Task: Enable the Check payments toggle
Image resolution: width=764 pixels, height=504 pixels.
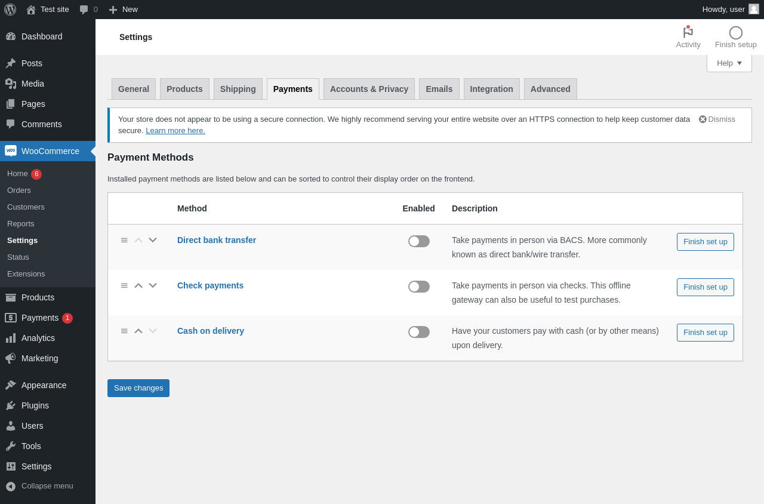Action: pyautogui.click(x=419, y=287)
